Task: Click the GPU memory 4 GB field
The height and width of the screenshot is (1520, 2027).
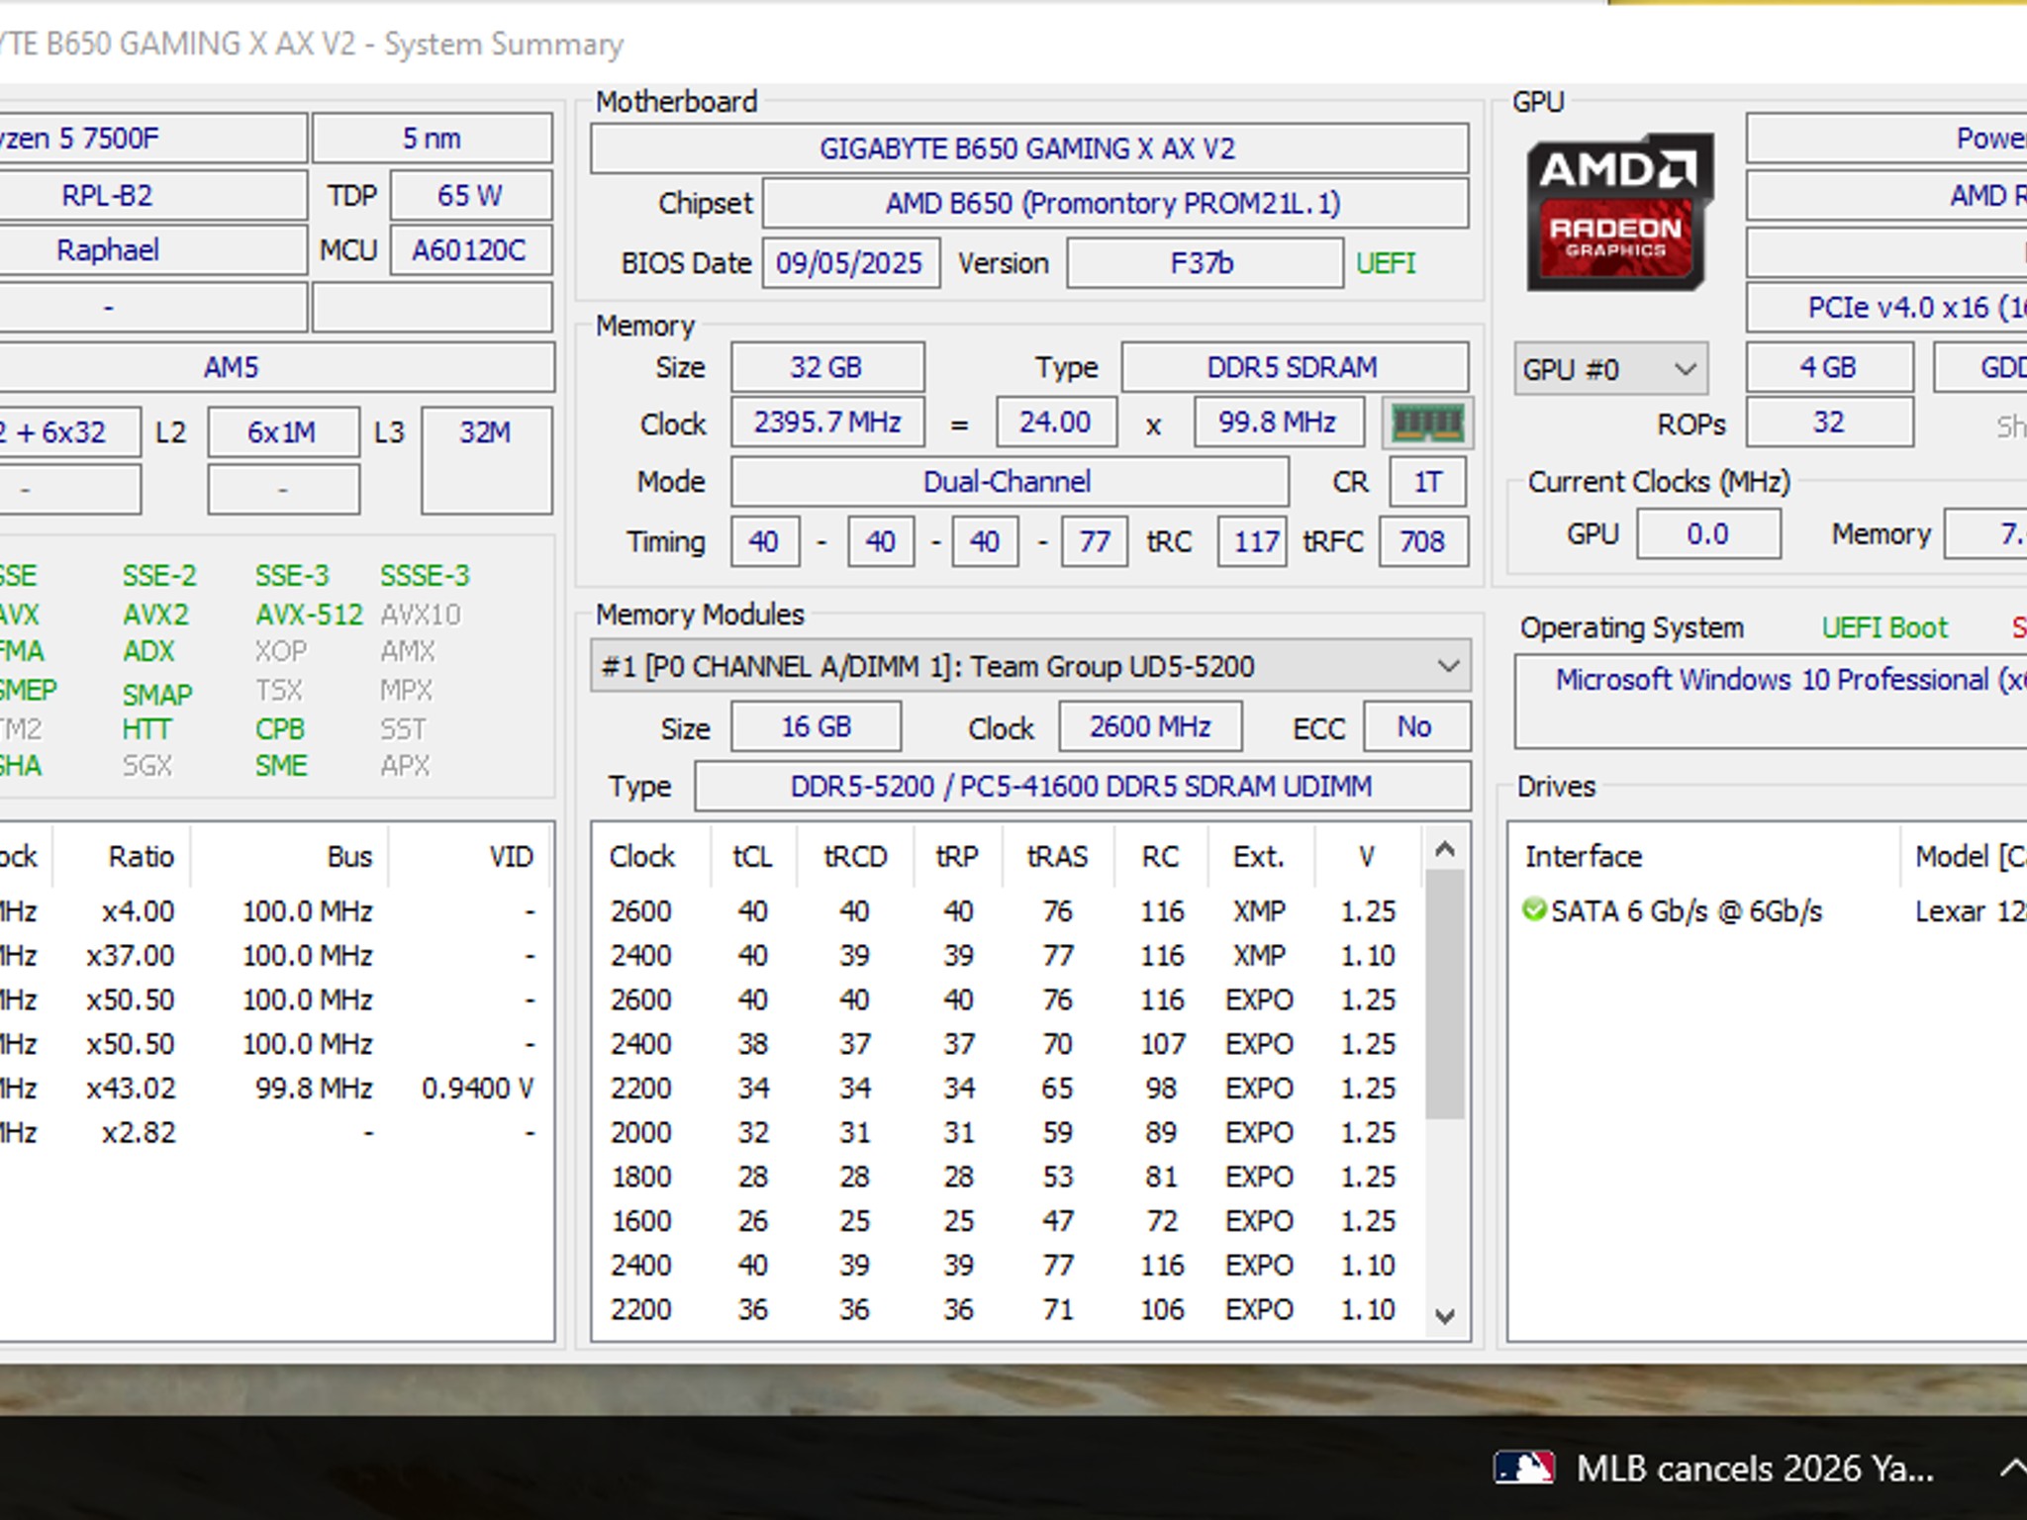Action: tap(1829, 367)
